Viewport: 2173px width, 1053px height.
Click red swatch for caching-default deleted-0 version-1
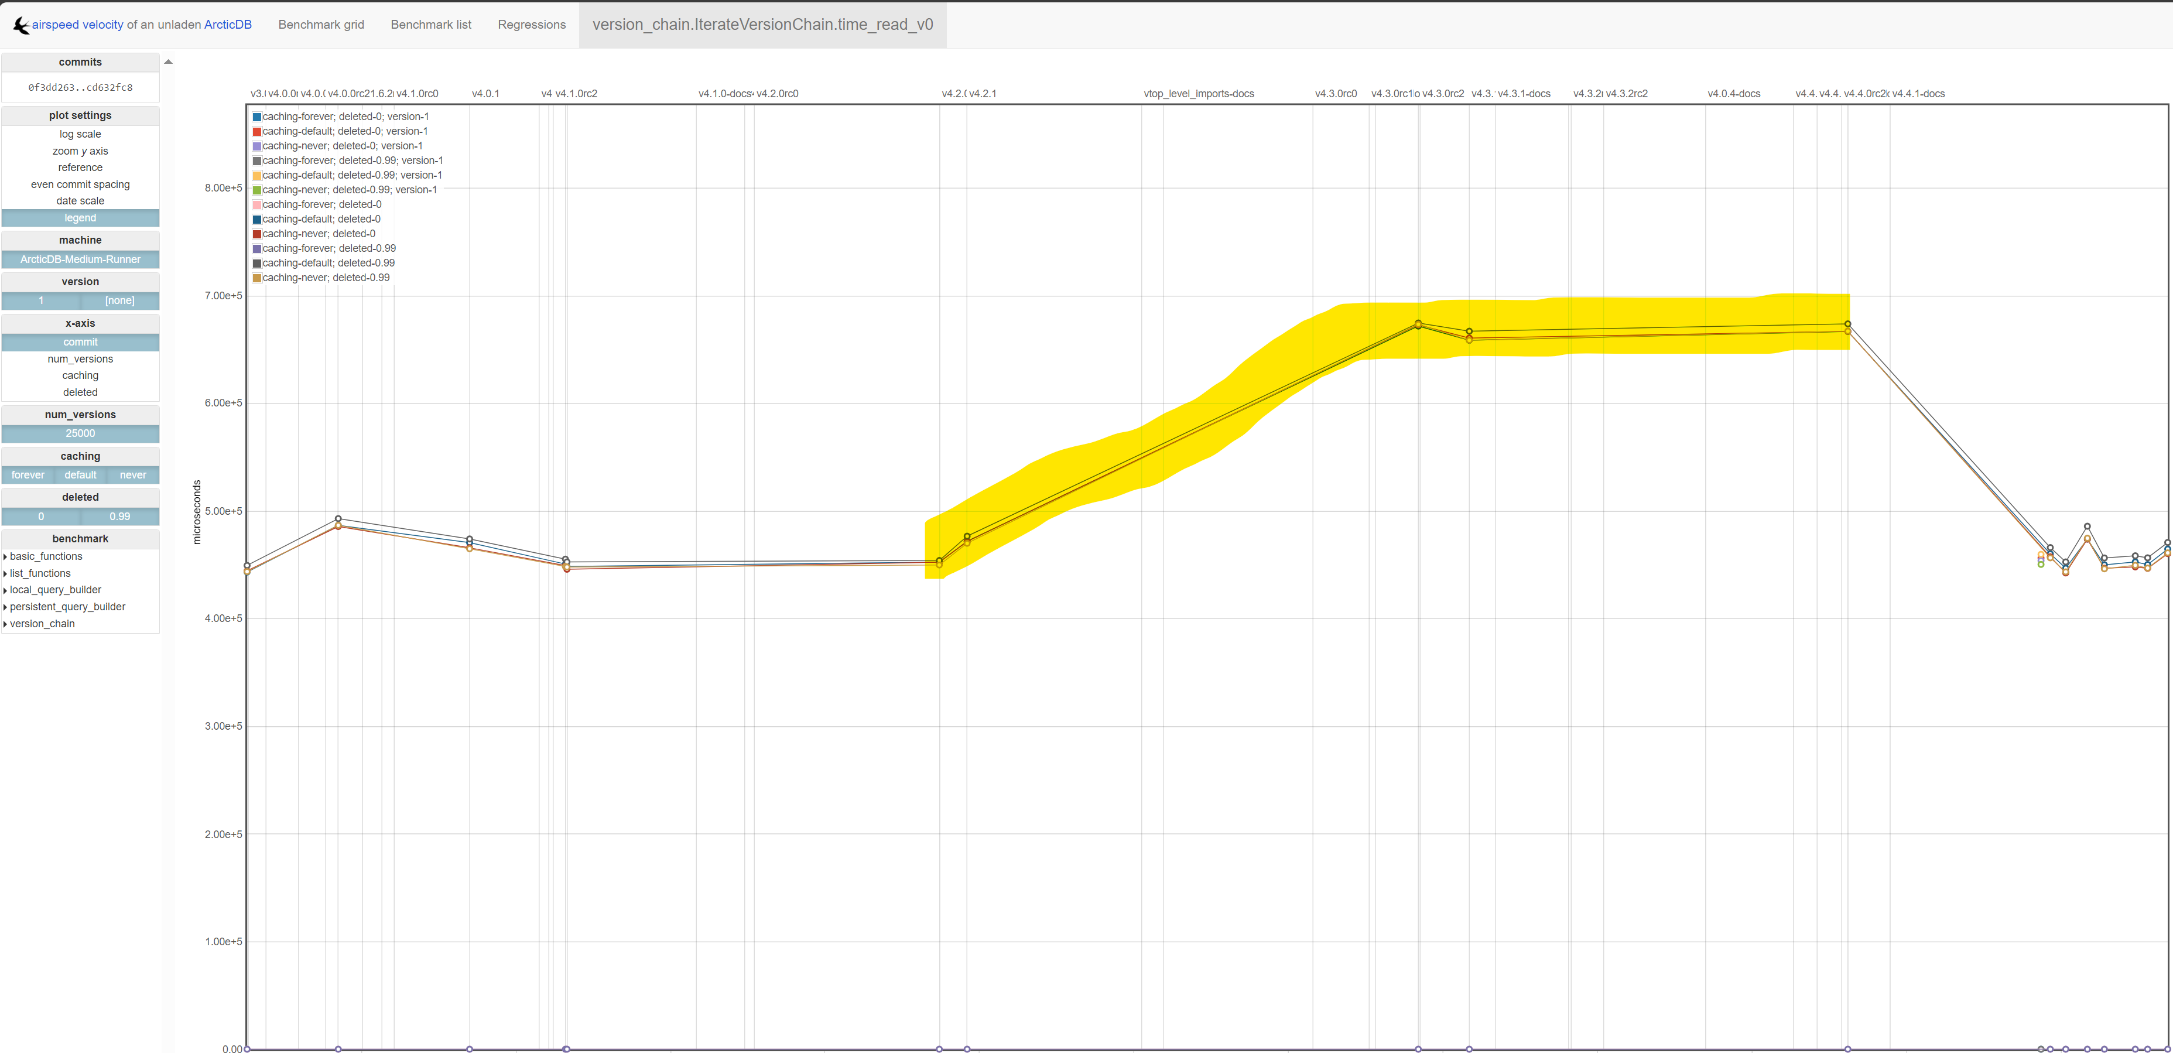tap(256, 132)
